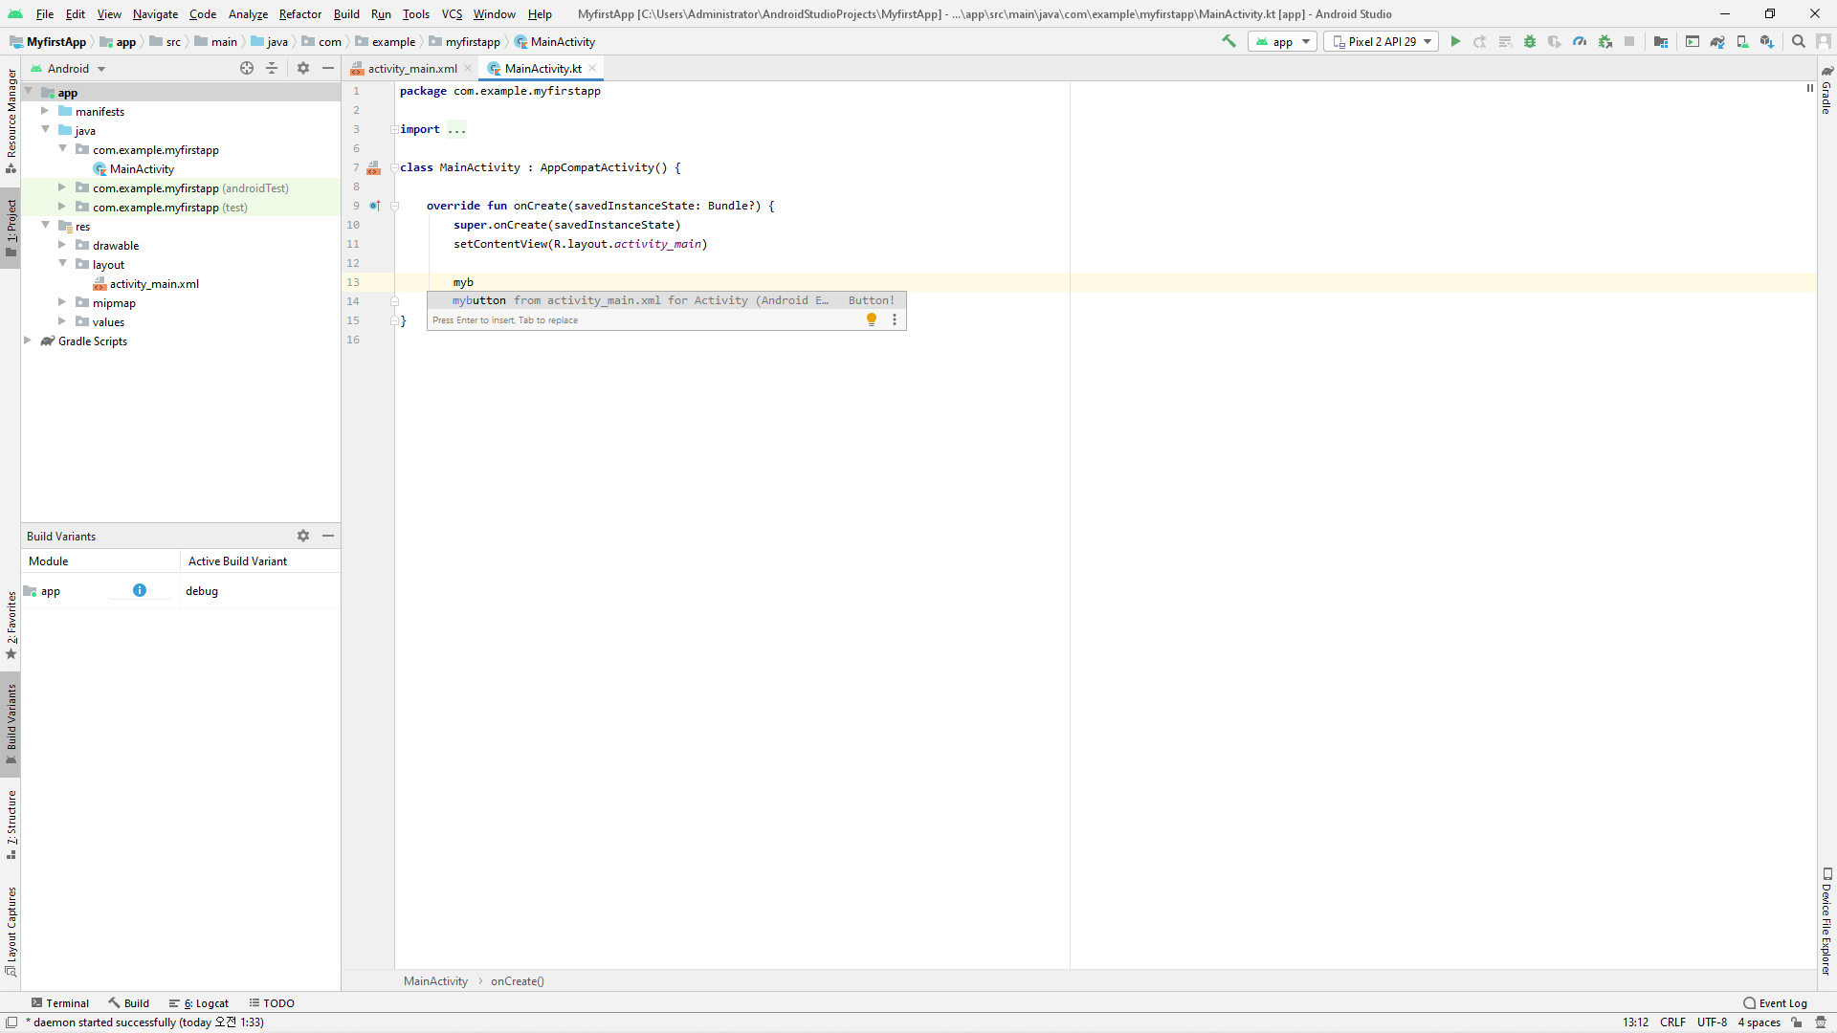Toggle the Structure tool window tab
The height and width of the screenshot is (1033, 1837).
tap(11, 824)
